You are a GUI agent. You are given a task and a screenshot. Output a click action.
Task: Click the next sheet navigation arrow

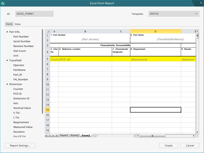pyautogui.click(x=53, y=136)
